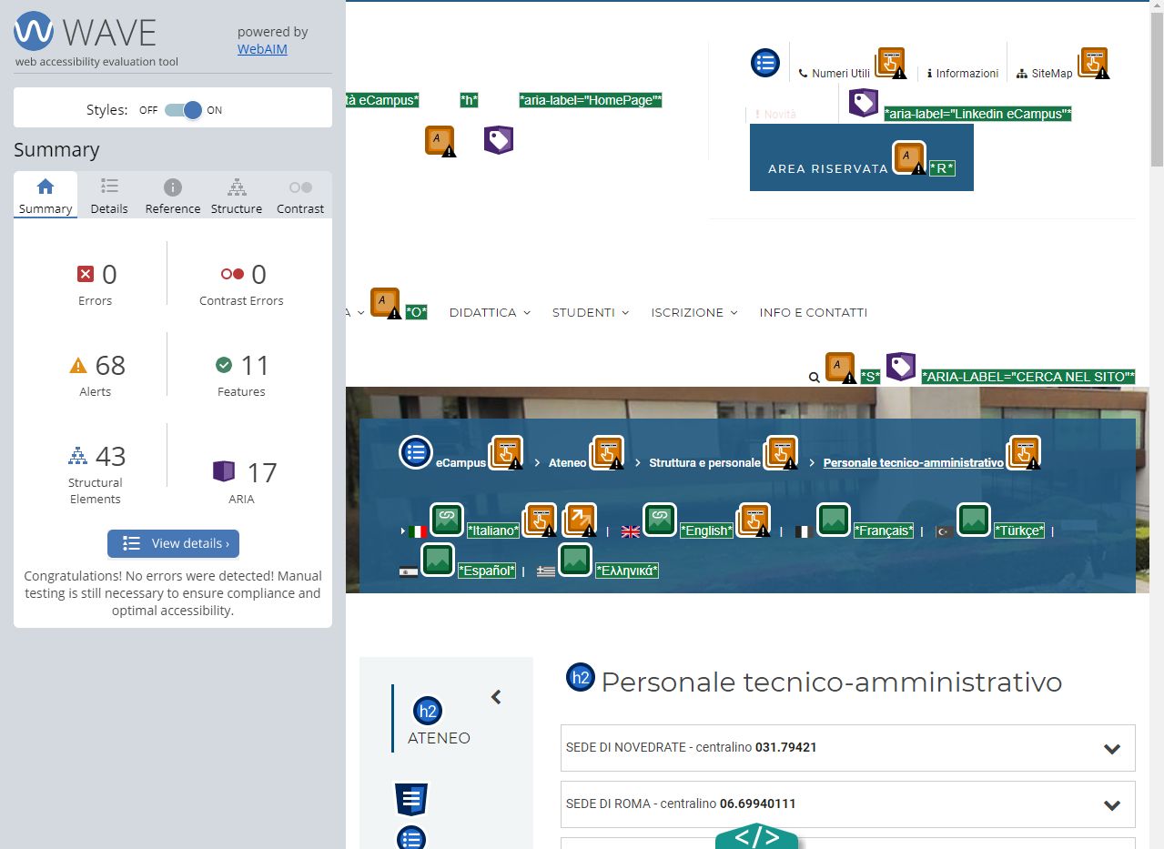Image resolution: width=1164 pixels, height=849 pixels.
Task: Click the WAVE logo icon
Action: (x=34, y=31)
